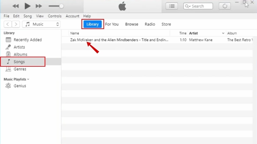Click the Albums icon in sidebar

tap(8, 54)
